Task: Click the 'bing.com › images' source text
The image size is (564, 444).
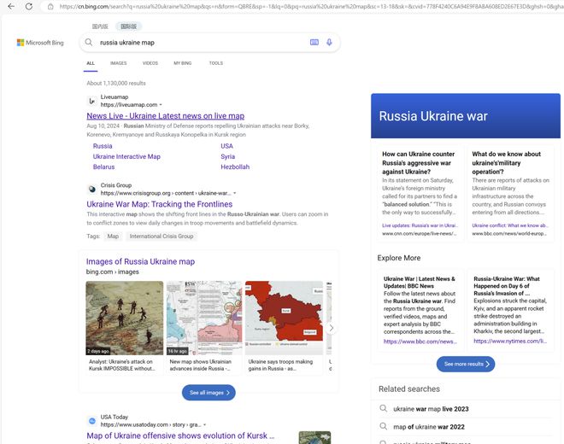Action: [x=112, y=272]
